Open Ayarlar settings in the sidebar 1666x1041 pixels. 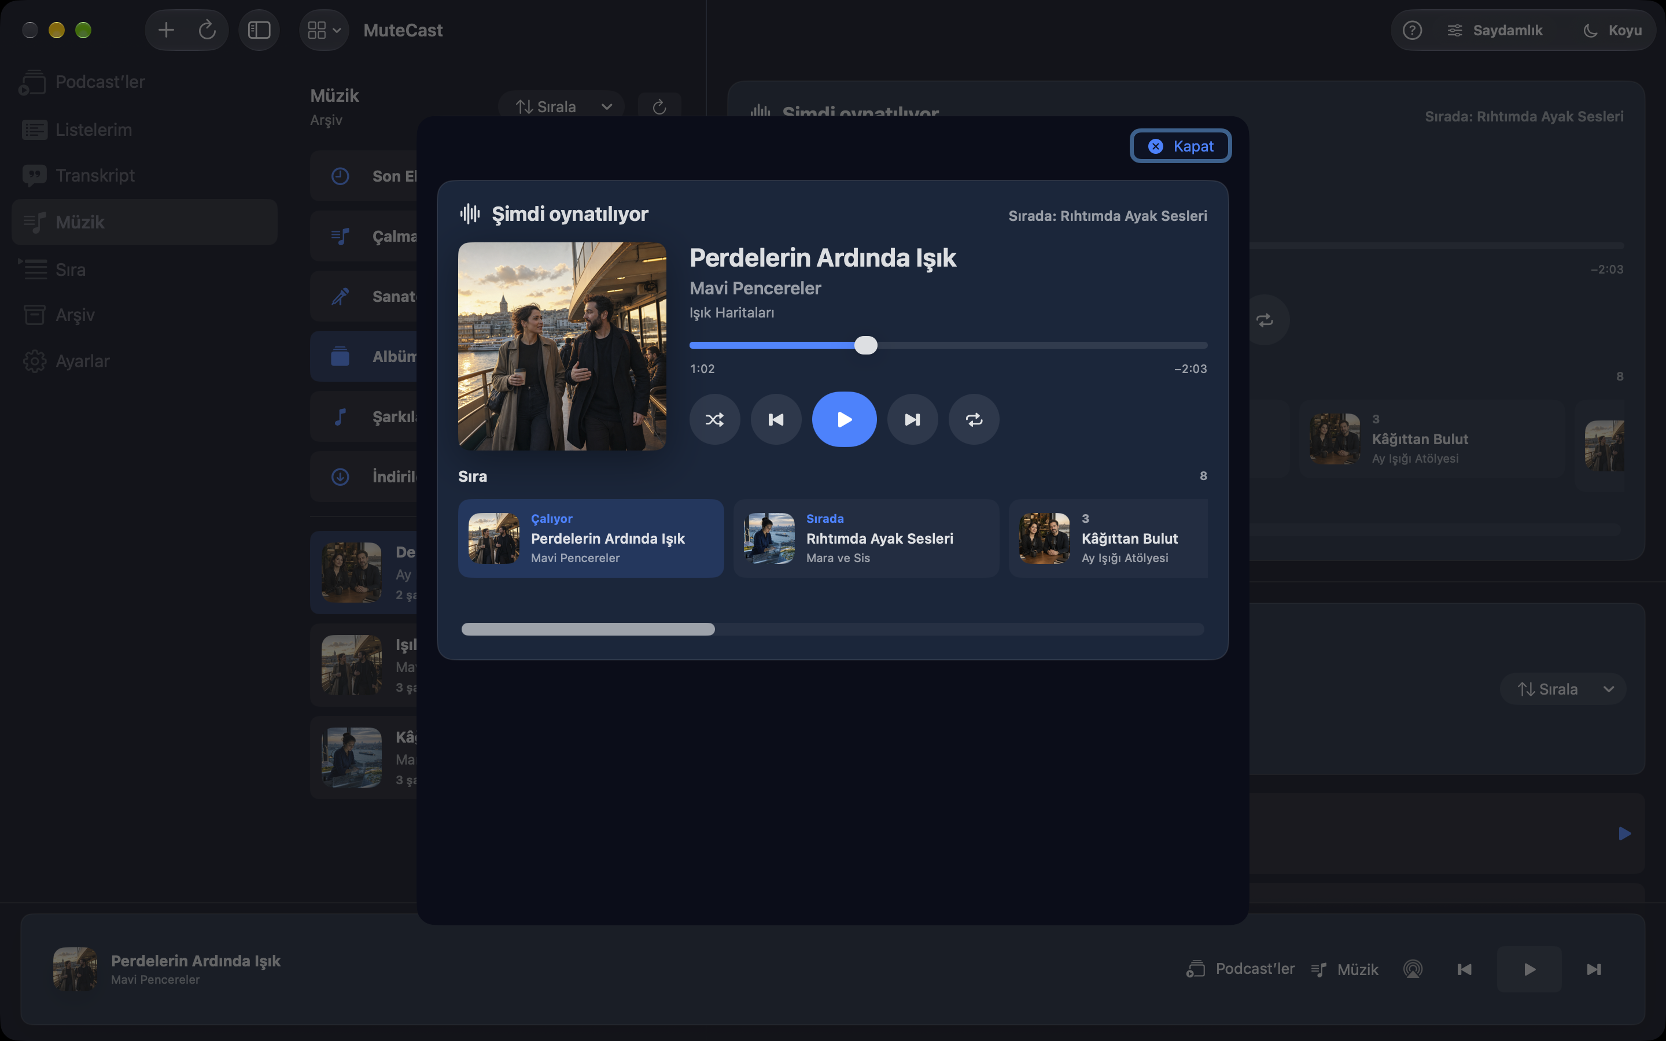[x=145, y=361]
